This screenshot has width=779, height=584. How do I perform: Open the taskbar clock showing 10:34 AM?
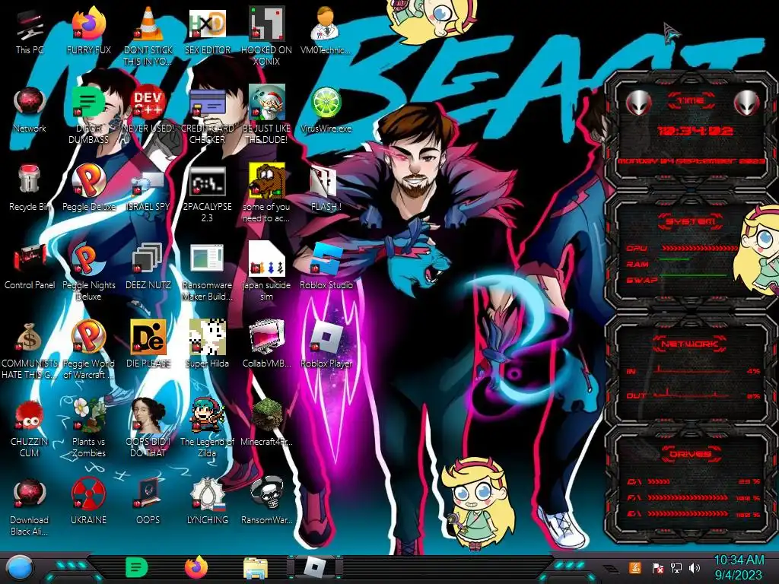click(738, 567)
